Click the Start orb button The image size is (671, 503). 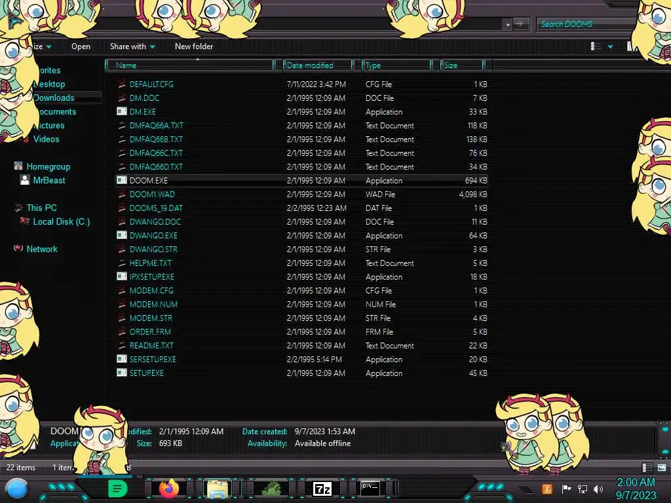pos(17,489)
